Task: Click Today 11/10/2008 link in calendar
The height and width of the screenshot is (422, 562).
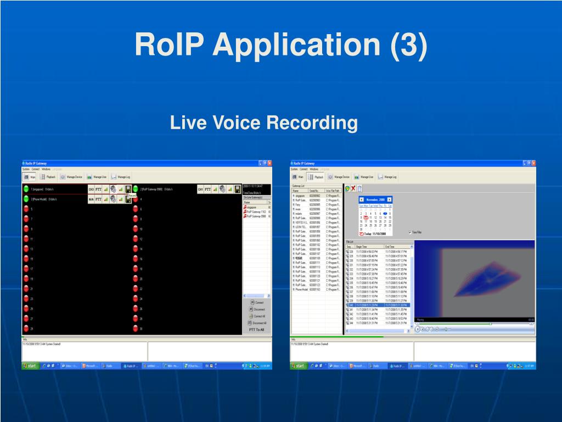Action: coord(373,234)
